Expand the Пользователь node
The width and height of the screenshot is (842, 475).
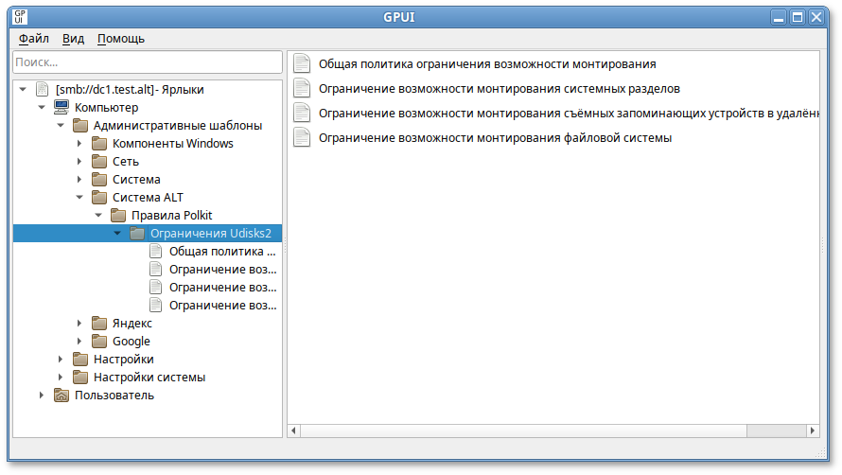[42, 396]
